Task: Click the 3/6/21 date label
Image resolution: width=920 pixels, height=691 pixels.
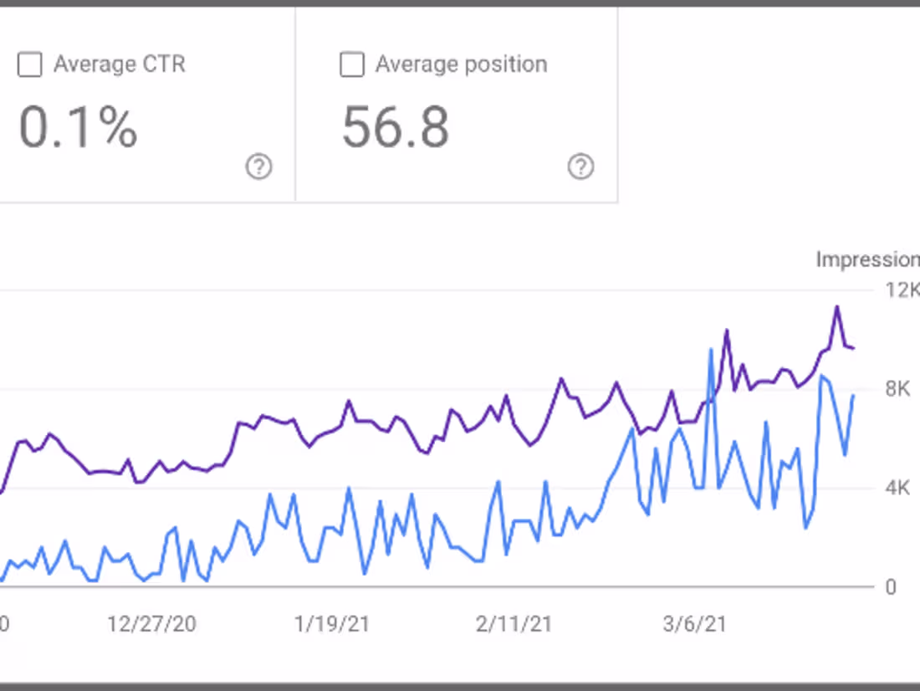Action: click(x=694, y=624)
